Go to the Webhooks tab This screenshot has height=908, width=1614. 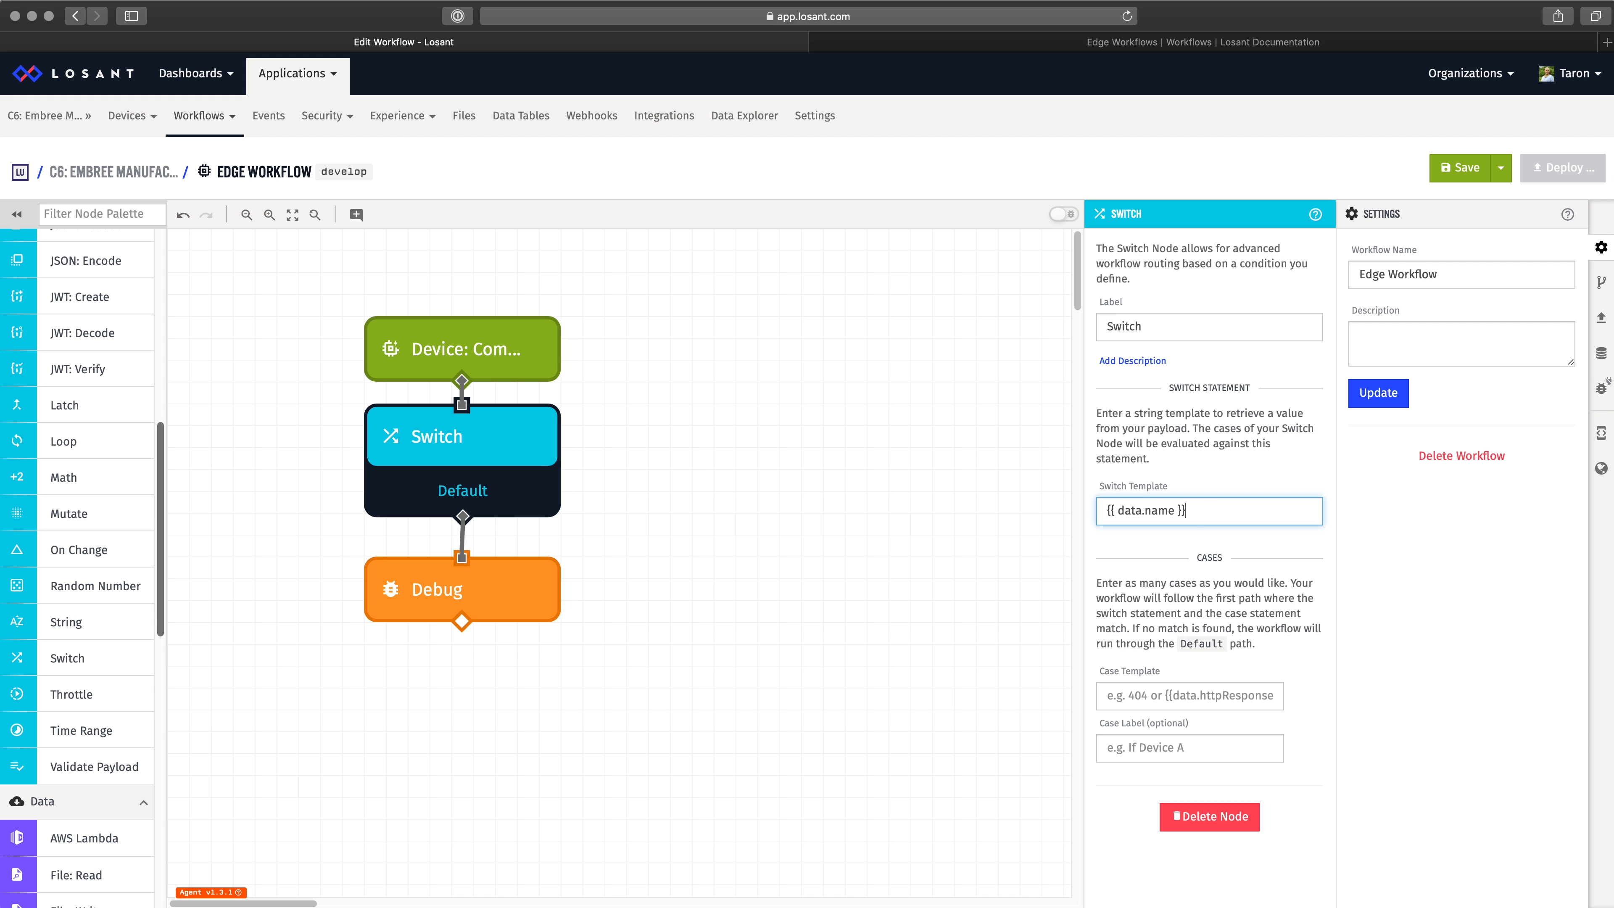[x=591, y=115]
